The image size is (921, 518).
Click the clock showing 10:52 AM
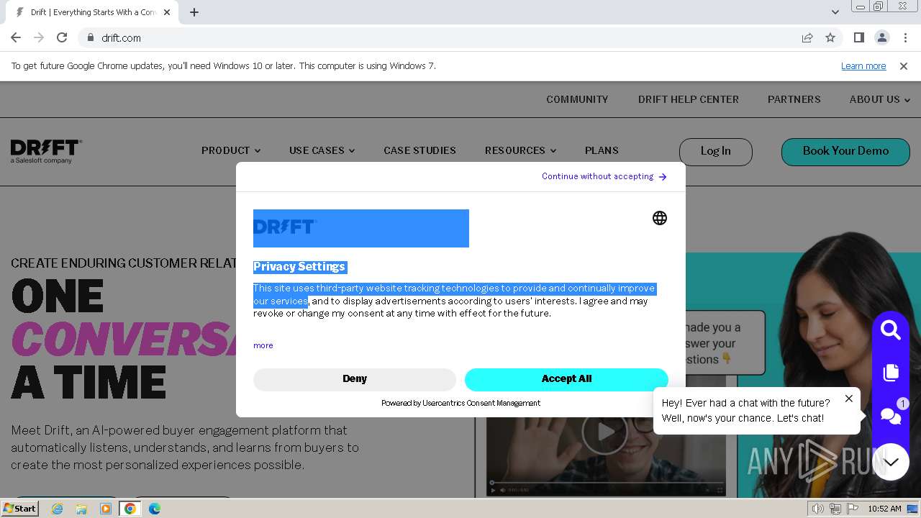click(884, 509)
